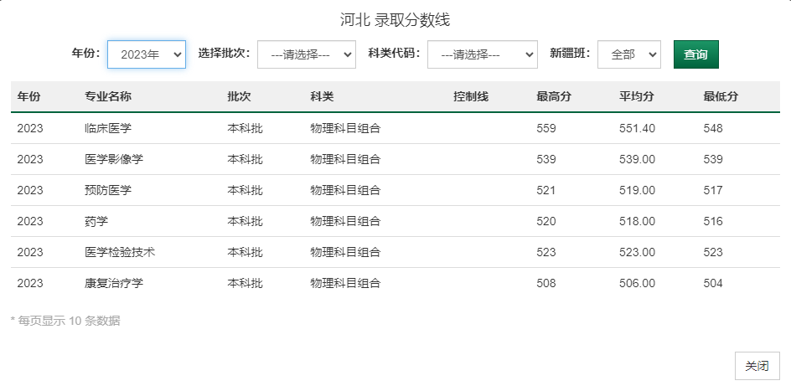The width and height of the screenshot is (791, 391).
Task: Click the green 查询 button
Action: pyautogui.click(x=695, y=54)
